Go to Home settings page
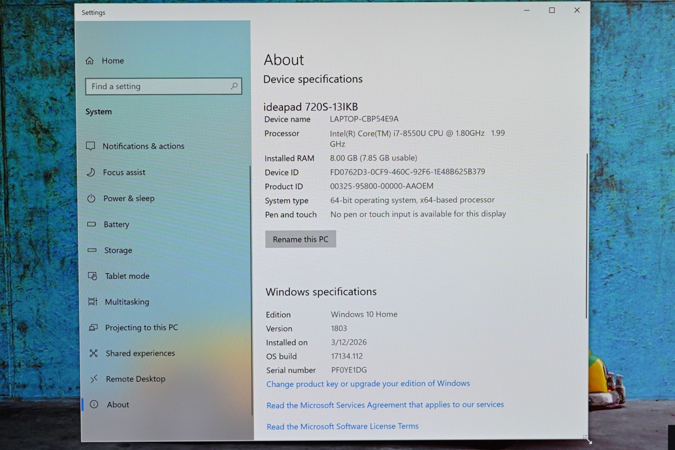This screenshot has height=450, width=675. tap(113, 61)
